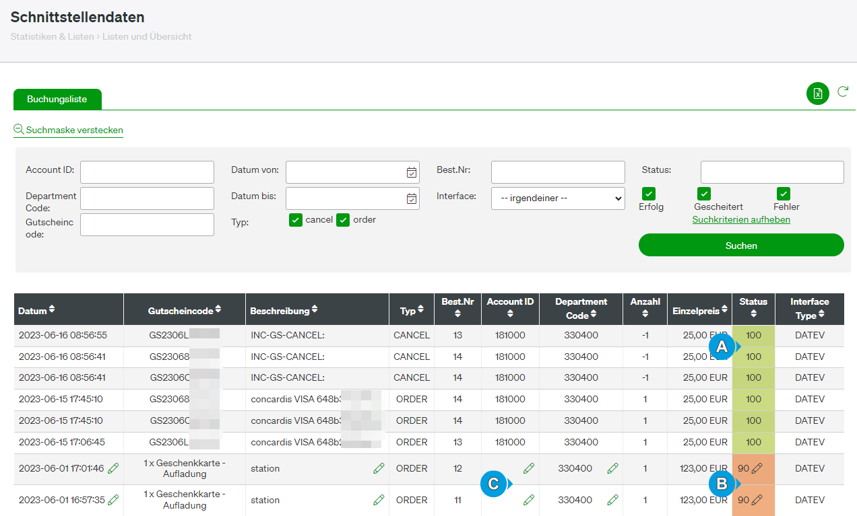
Task: Focus the Department Code search field
Action: pyautogui.click(x=147, y=198)
